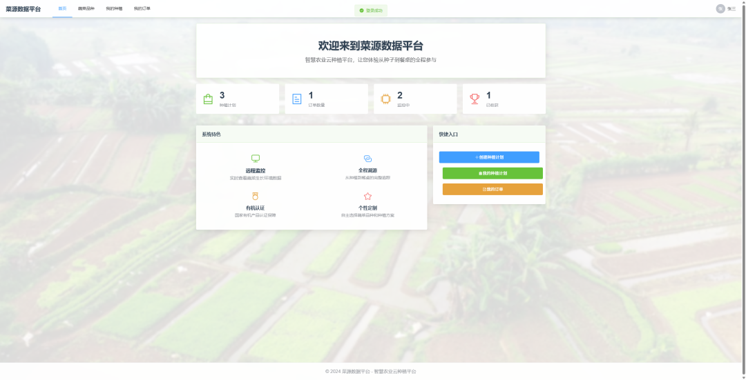Click the 实时查看蔬菜生长环境数据 description
The width and height of the screenshot is (746, 380).
256,178
